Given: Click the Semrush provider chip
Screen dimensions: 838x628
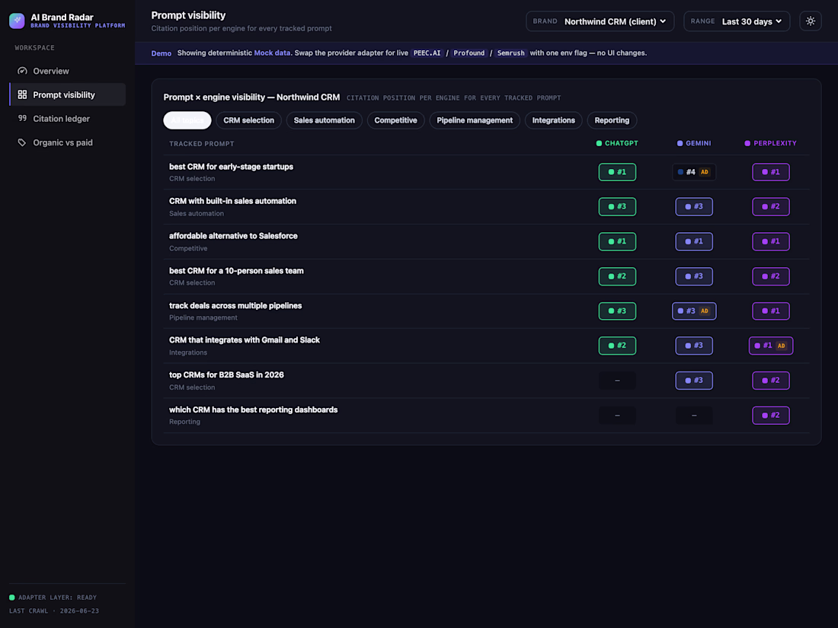Looking at the screenshot, I should [x=511, y=53].
